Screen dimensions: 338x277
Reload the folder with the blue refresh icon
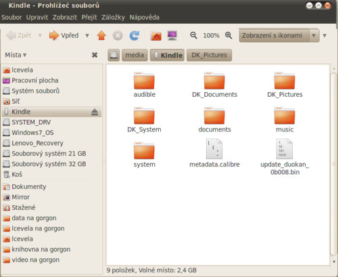click(x=135, y=35)
